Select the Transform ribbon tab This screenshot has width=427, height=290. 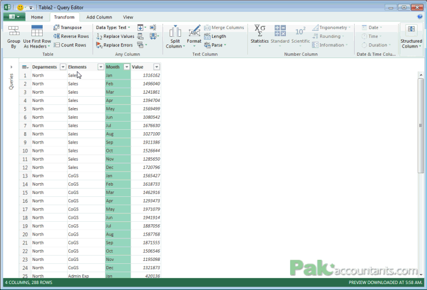click(x=64, y=17)
